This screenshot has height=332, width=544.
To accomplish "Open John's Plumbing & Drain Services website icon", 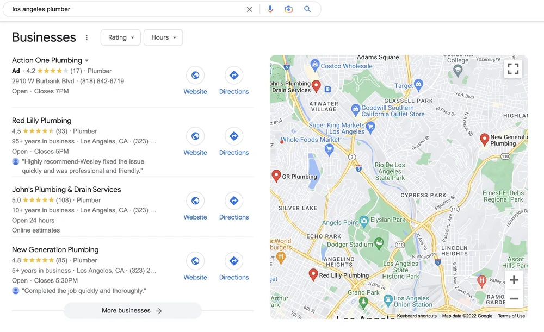I will pyautogui.click(x=195, y=201).
